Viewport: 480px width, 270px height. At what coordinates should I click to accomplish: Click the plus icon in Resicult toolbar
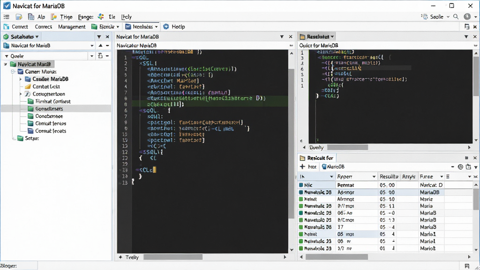[302, 166]
